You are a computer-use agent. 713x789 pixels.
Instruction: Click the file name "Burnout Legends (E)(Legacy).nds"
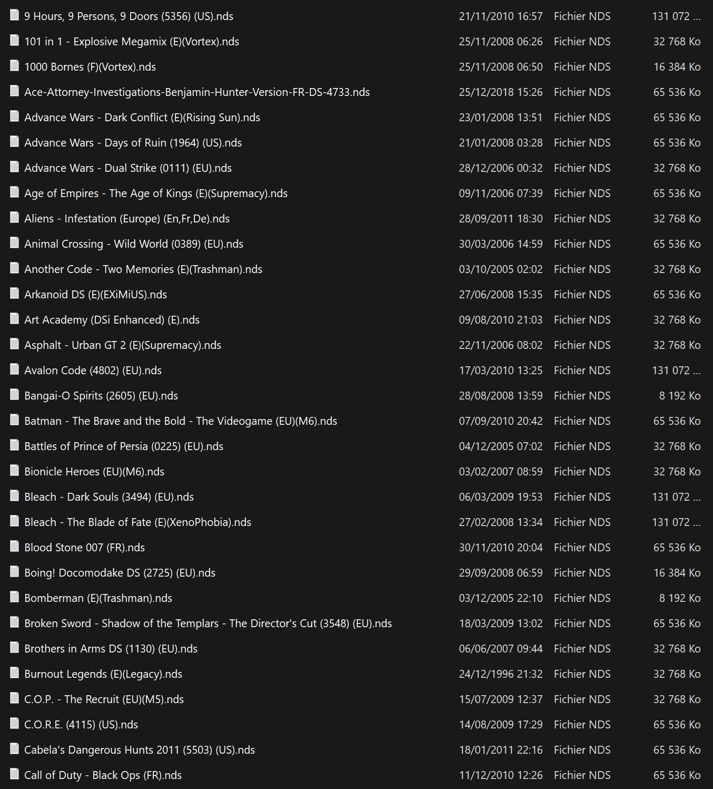click(x=103, y=674)
